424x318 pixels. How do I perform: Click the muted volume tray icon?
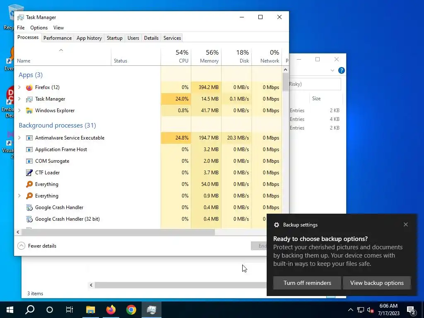[371, 310]
